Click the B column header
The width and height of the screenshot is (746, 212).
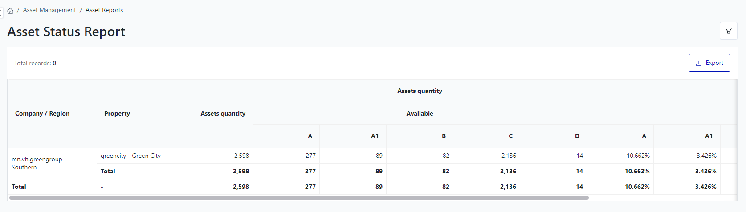pyautogui.click(x=444, y=136)
